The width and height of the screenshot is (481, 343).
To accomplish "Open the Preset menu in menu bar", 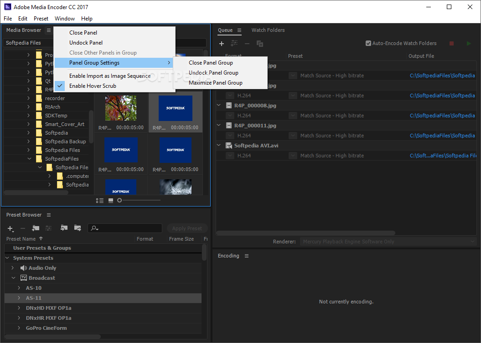I will click(41, 19).
